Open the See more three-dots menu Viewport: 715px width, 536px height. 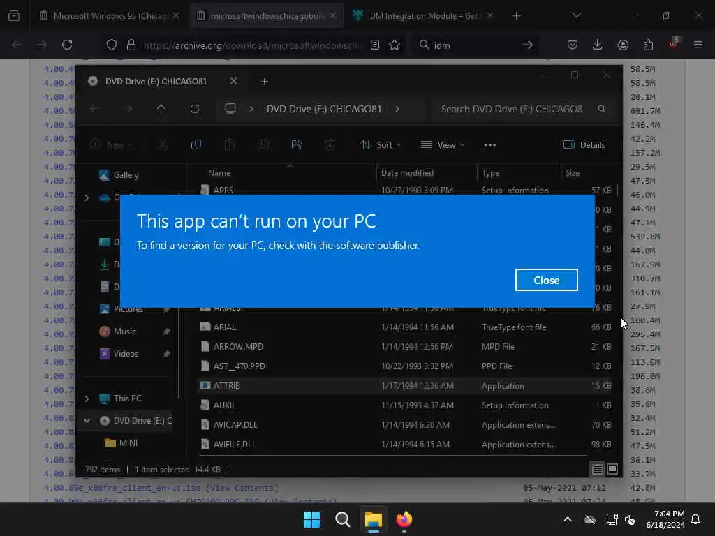pyautogui.click(x=489, y=144)
